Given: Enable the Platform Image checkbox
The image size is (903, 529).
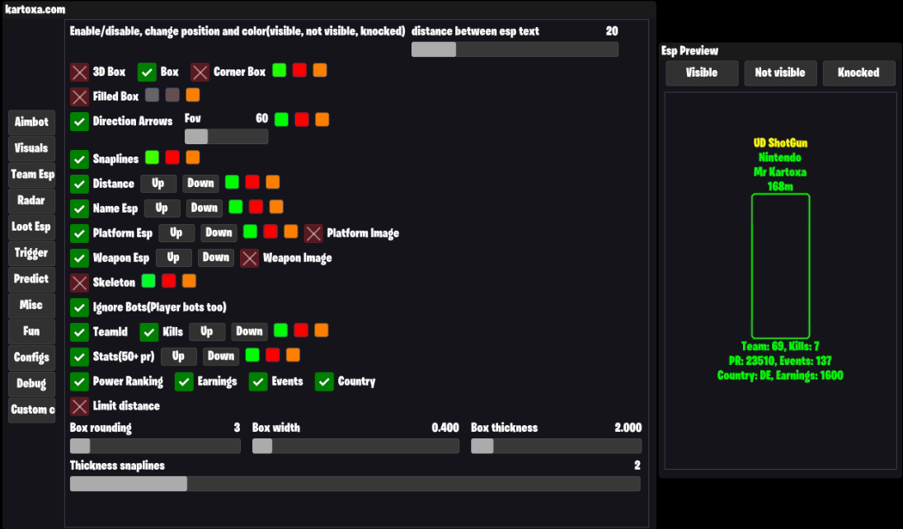Looking at the screenshot, I should (x=313, y=233).
